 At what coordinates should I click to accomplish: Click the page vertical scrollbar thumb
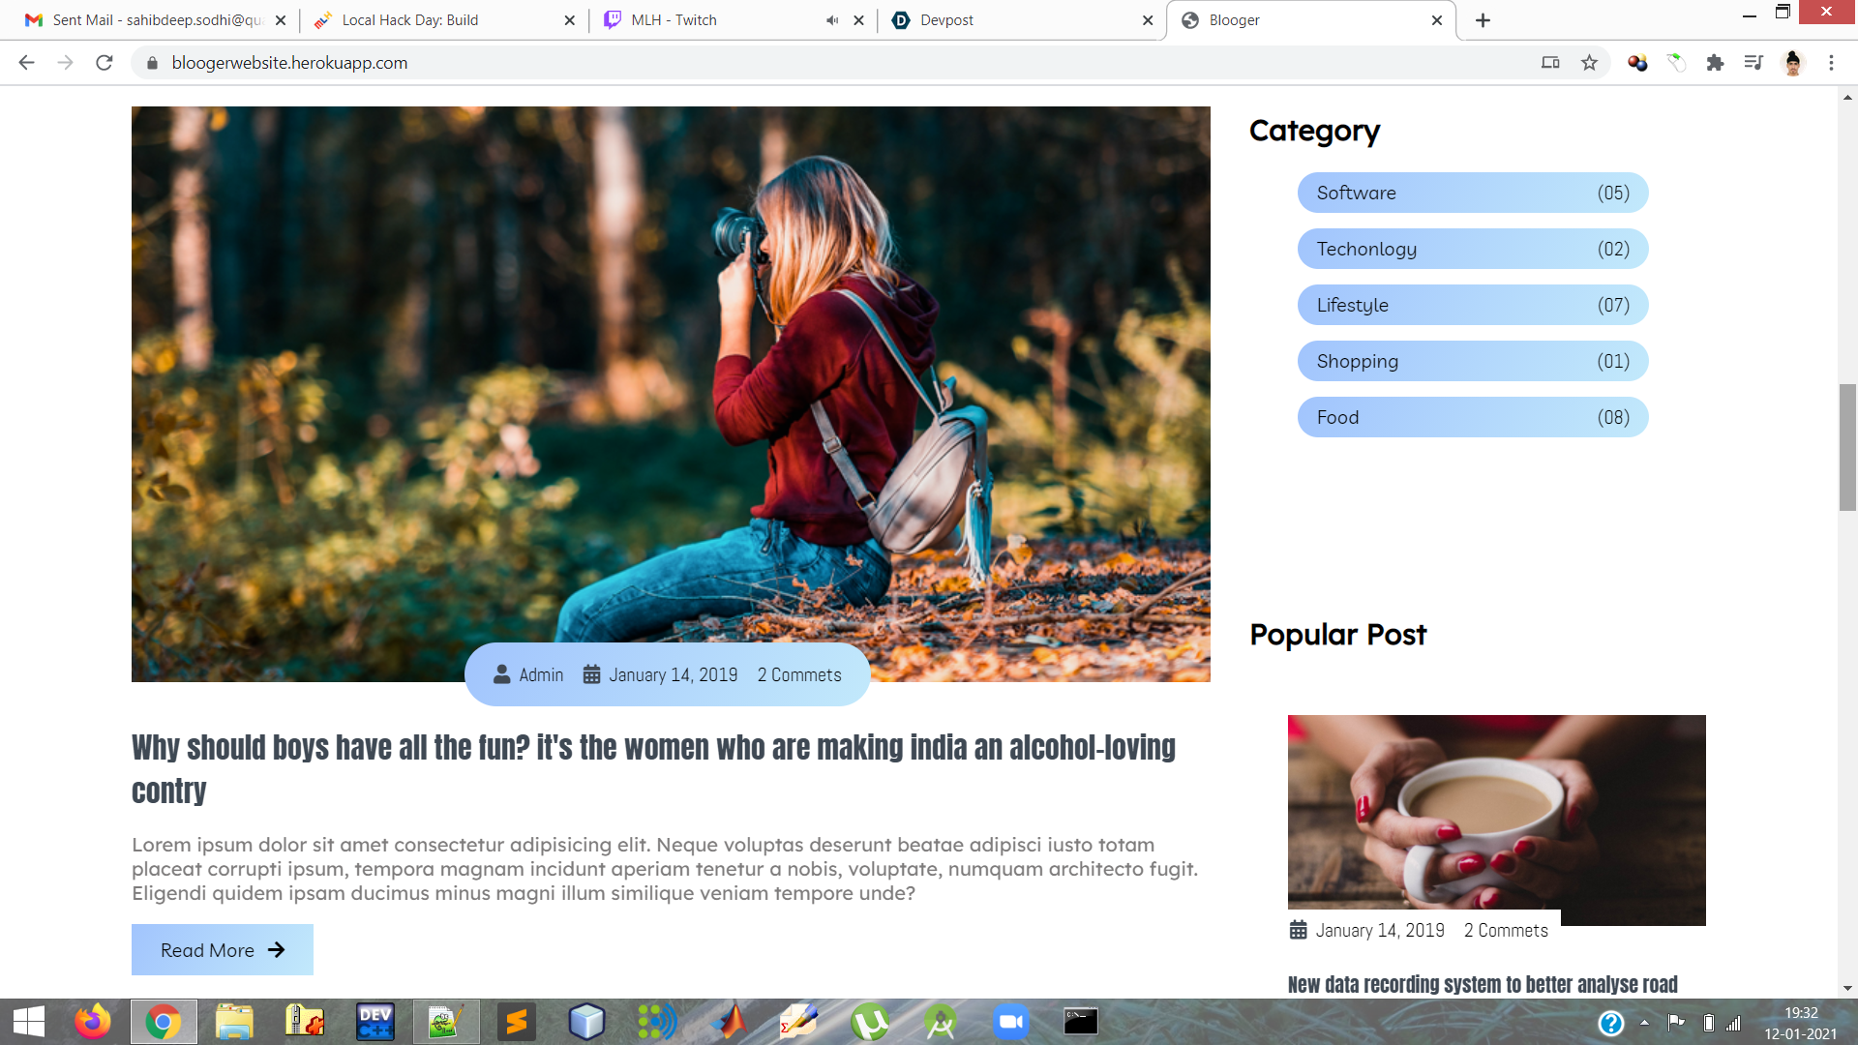pos(1847,447)
